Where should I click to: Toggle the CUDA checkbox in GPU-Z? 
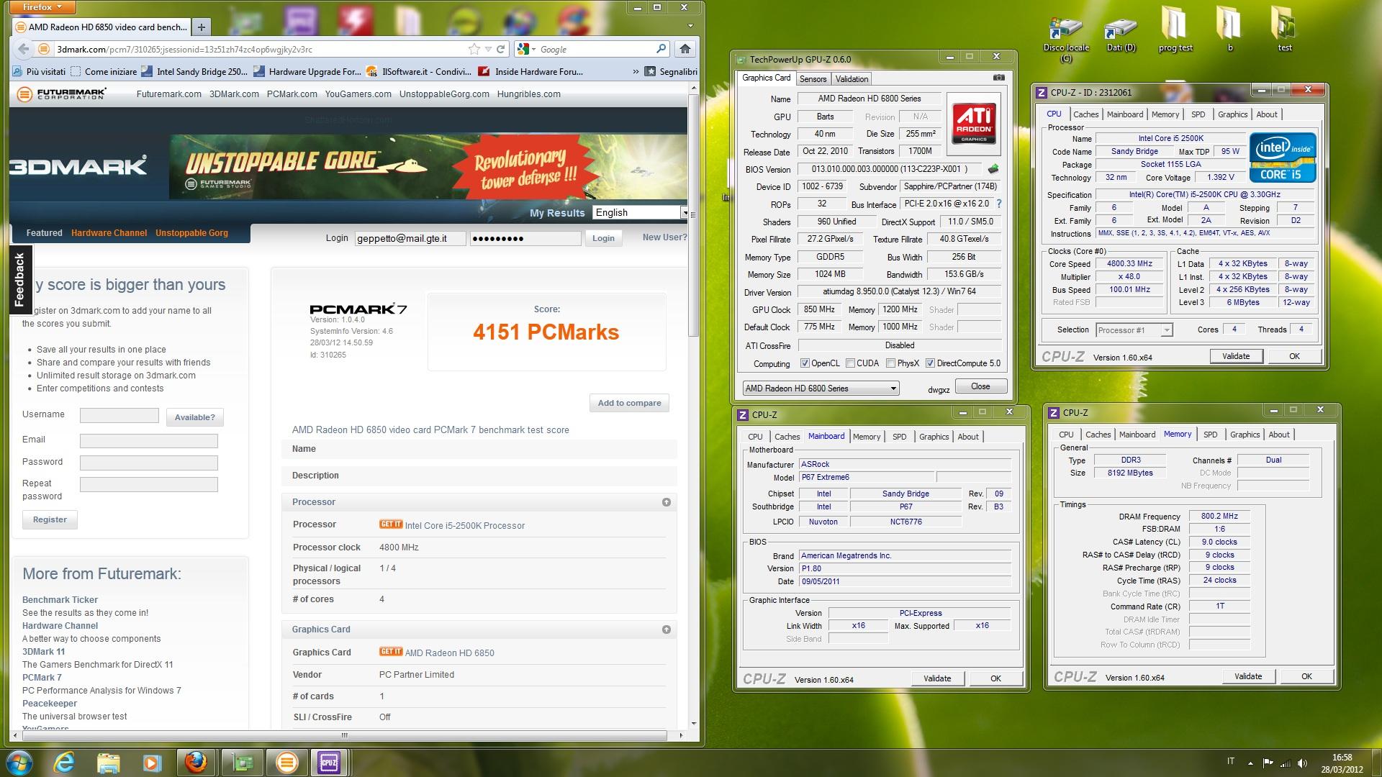850,363
